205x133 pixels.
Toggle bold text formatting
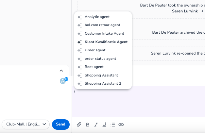tap(87, 125)
